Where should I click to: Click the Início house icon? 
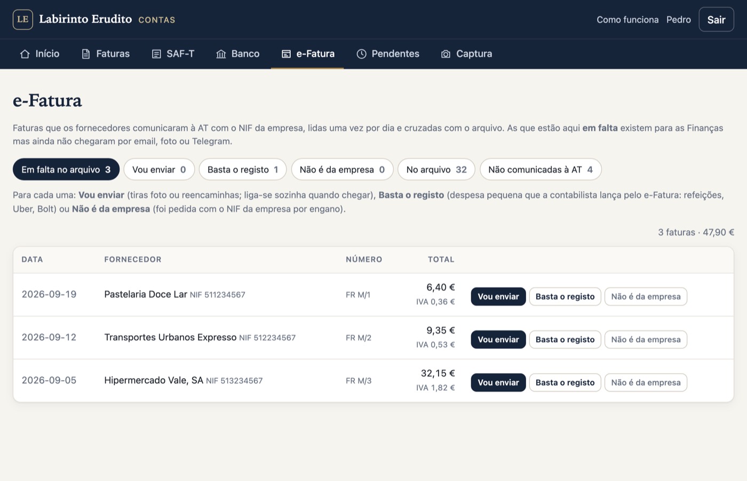point(25,54)
